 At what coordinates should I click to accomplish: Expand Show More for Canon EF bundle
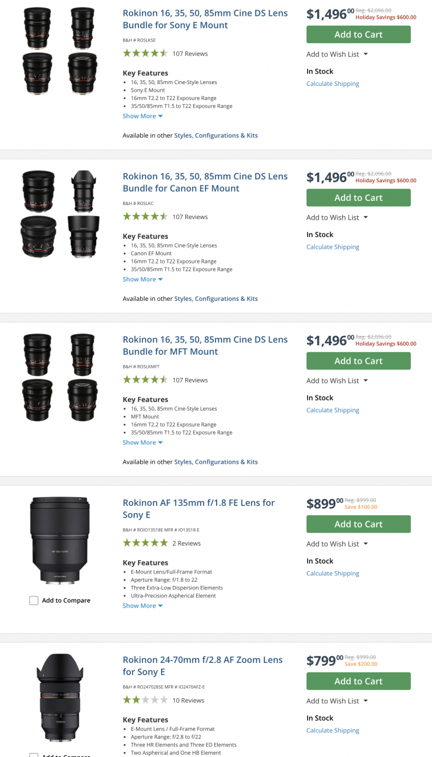pyautogui.click(x=142, y=279)
